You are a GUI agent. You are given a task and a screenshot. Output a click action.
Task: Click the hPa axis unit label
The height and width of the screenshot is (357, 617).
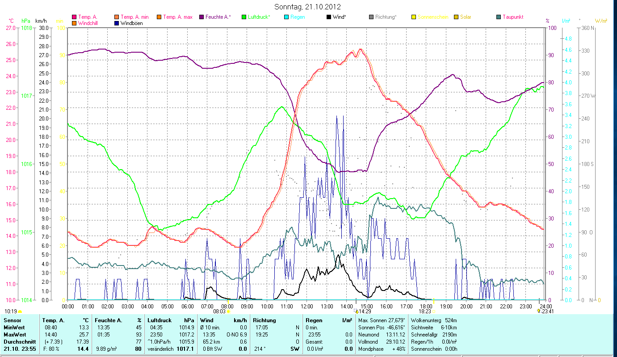25,21
